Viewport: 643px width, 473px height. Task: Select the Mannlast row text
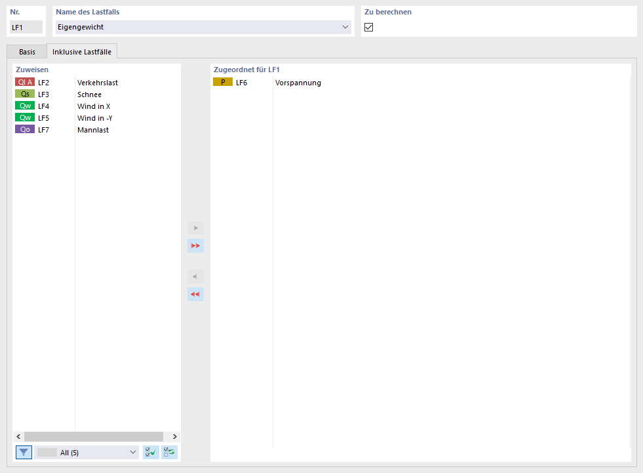point(93,130)
